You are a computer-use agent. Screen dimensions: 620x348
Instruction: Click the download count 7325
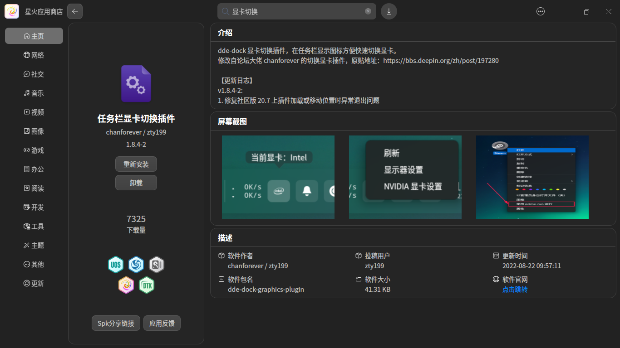[136, 219]
